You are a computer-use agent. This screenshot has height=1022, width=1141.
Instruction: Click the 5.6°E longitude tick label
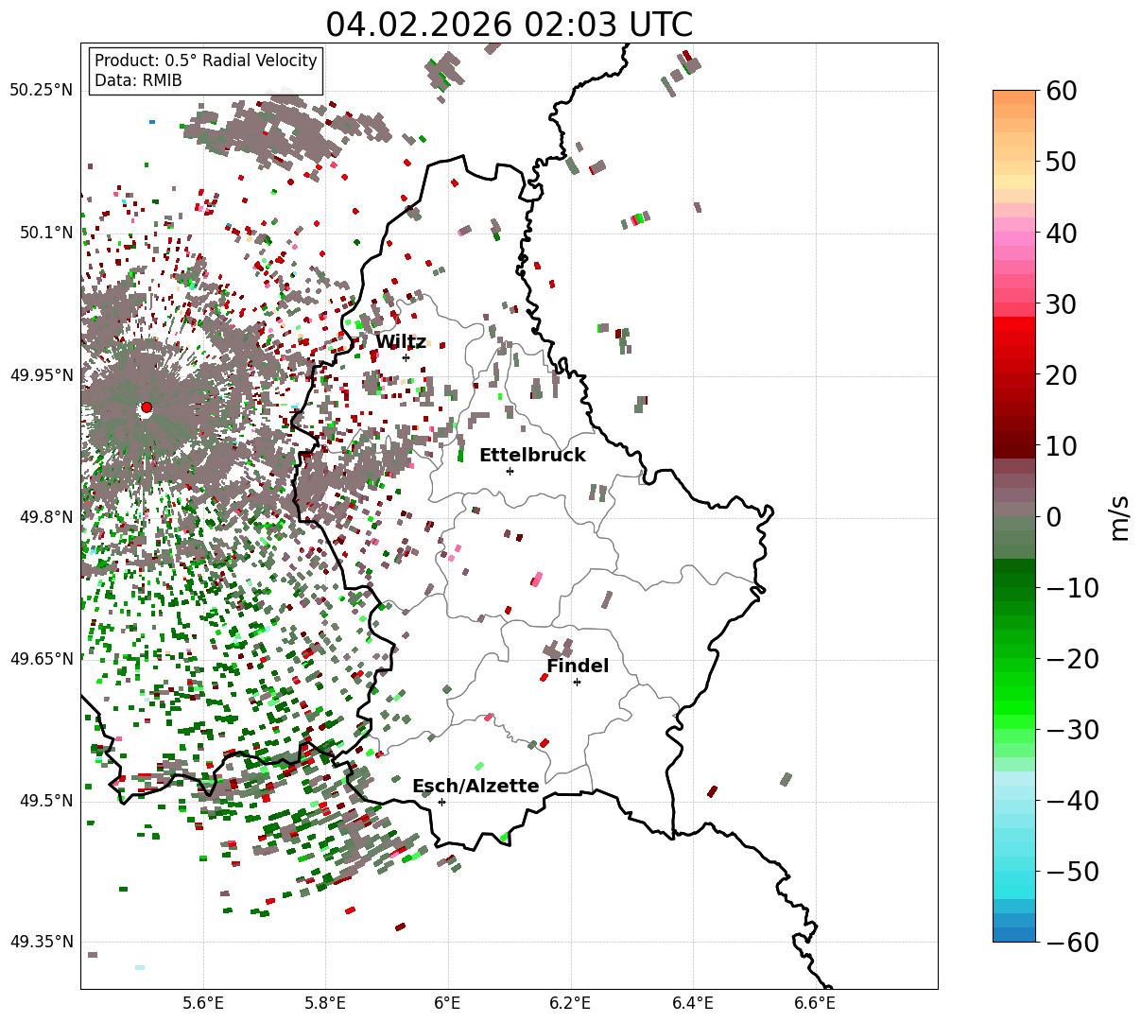203,1003
